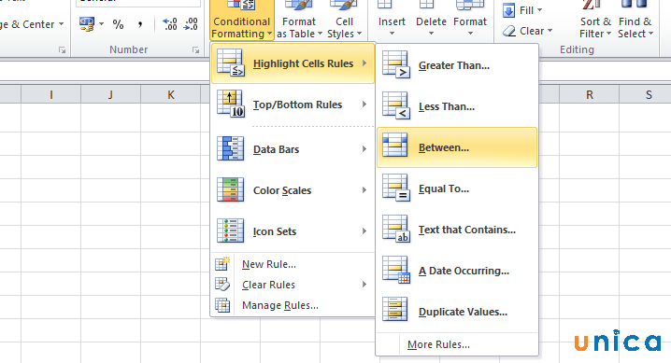Click the Insert cells icon
The width and height of the screenshot is (671, 363).
coord(384,5)
